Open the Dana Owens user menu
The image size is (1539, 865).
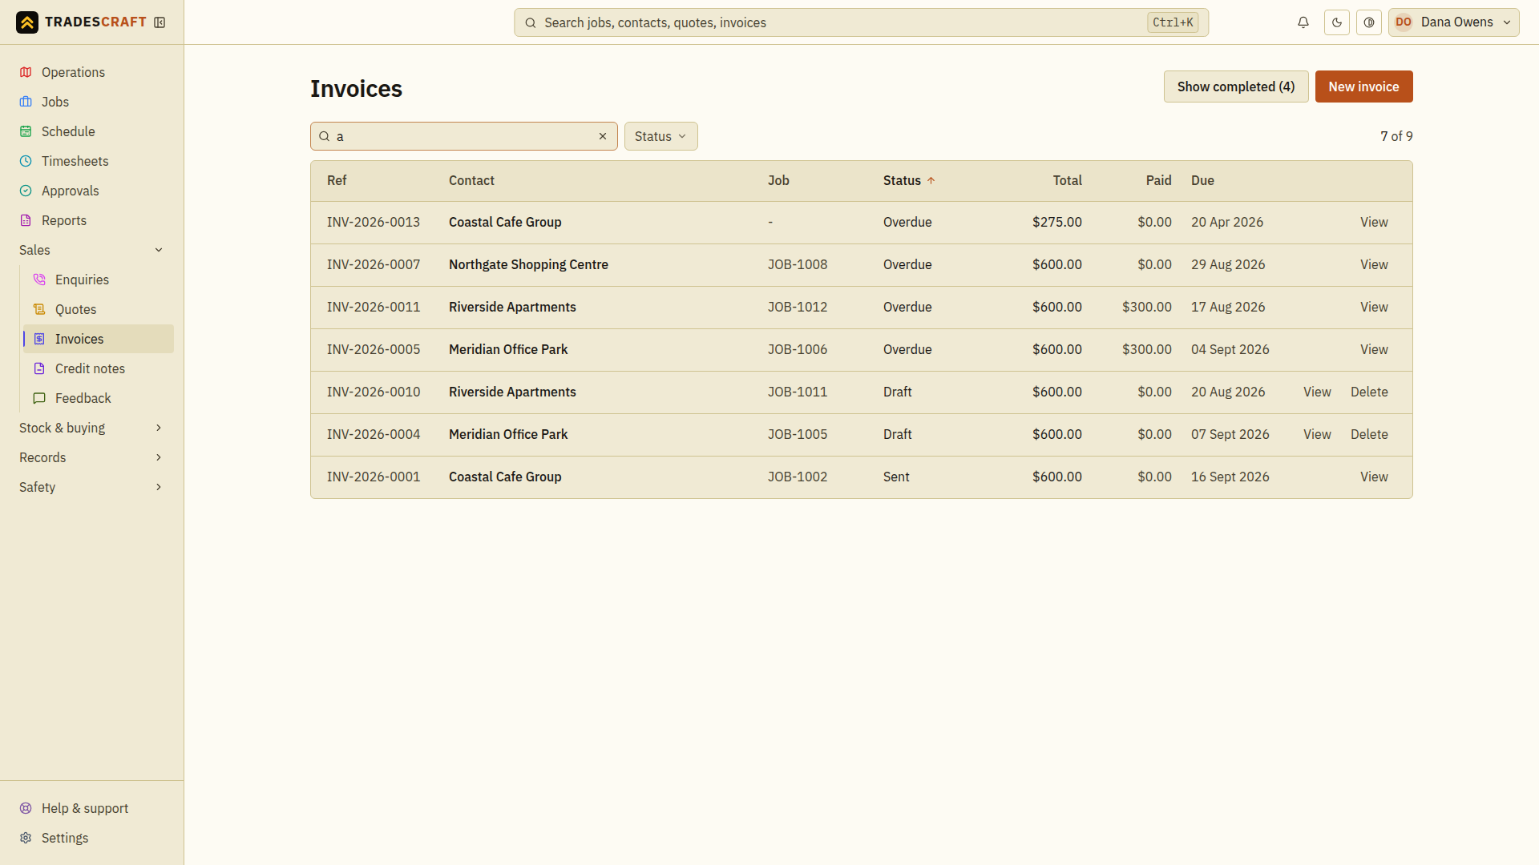1453,22
